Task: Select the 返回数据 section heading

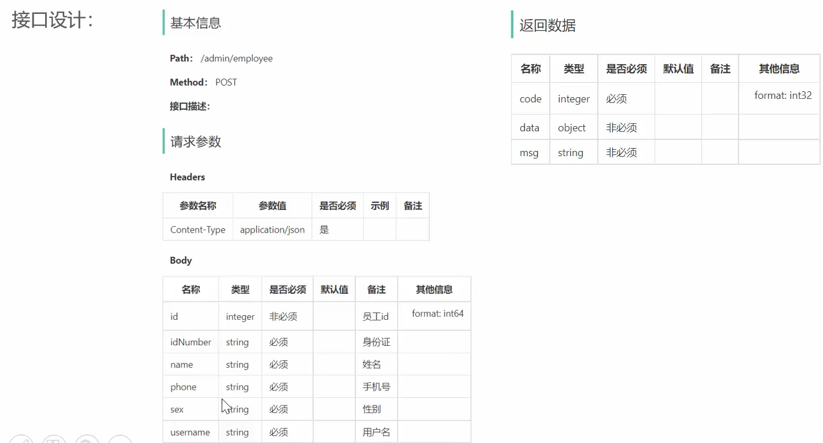Action: pos(547,25)
